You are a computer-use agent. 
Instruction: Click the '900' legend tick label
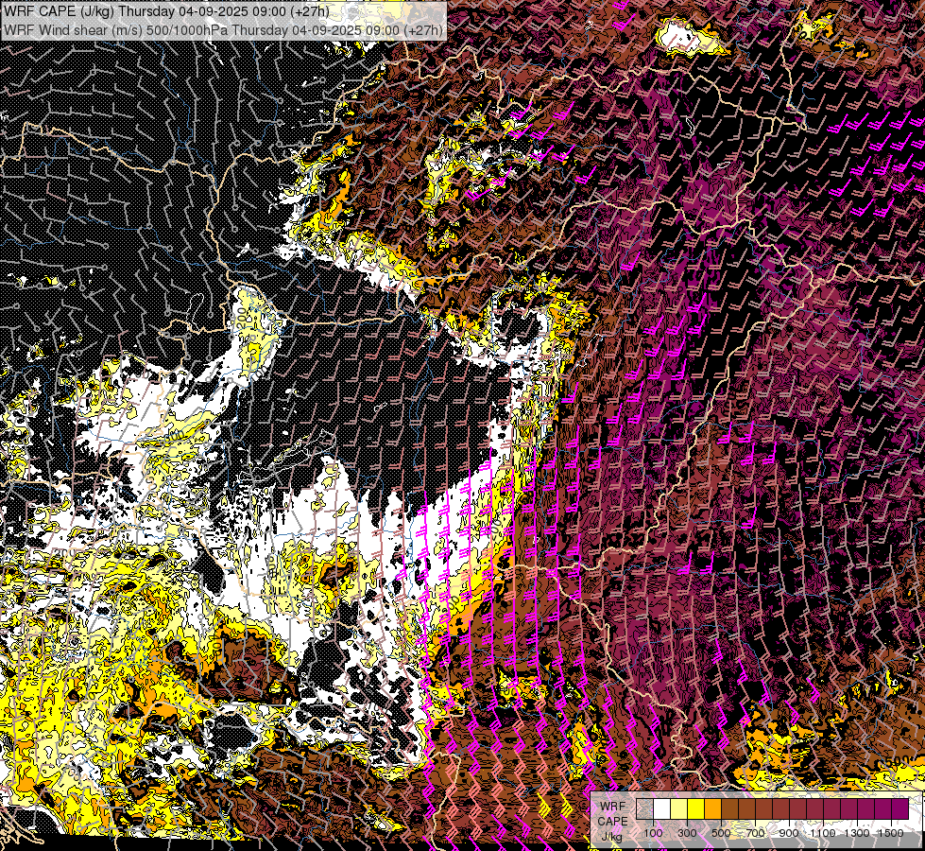789,833
